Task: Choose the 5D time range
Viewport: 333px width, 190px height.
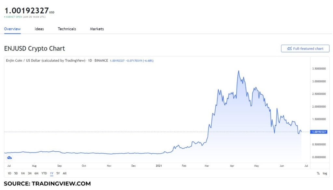Action: [16, 173]
